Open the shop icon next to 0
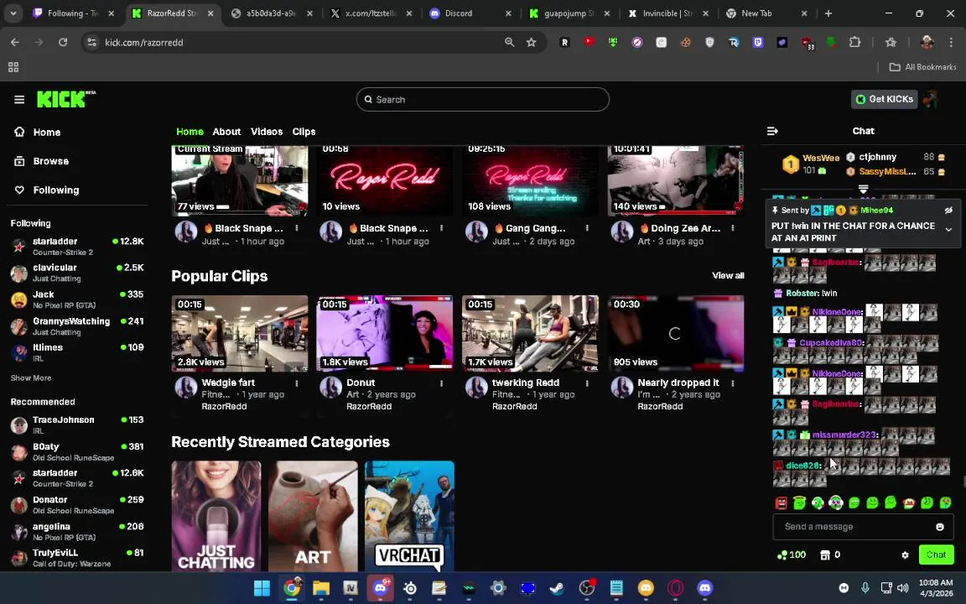 825,555
